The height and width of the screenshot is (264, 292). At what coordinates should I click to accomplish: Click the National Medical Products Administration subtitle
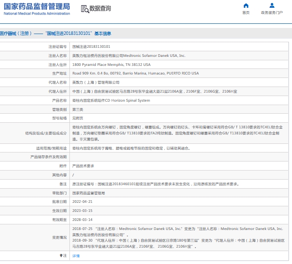(x=37, y=14)
